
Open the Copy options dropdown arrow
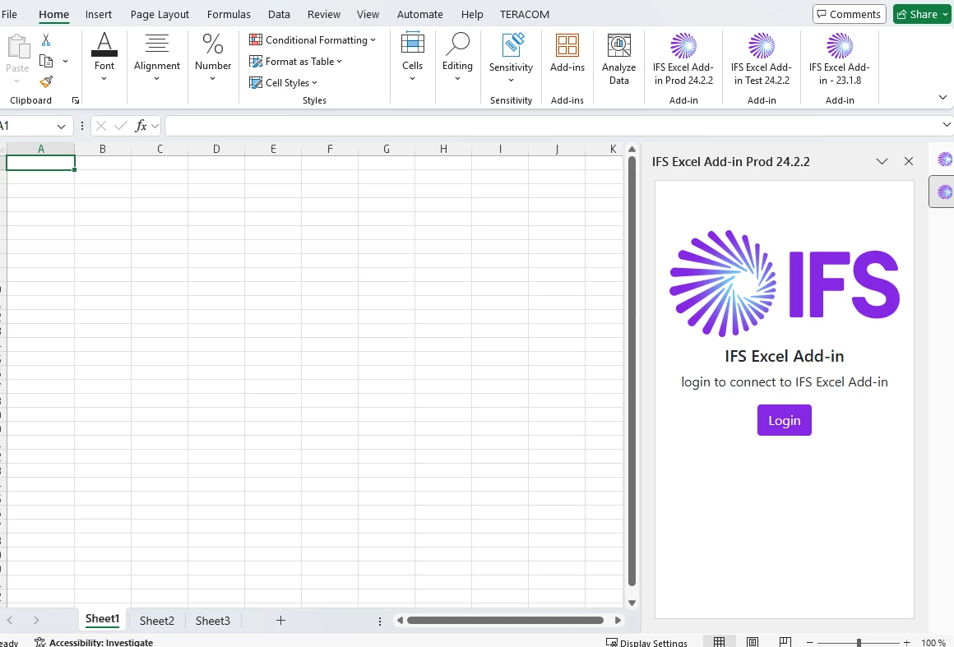(x=65, y=61)
